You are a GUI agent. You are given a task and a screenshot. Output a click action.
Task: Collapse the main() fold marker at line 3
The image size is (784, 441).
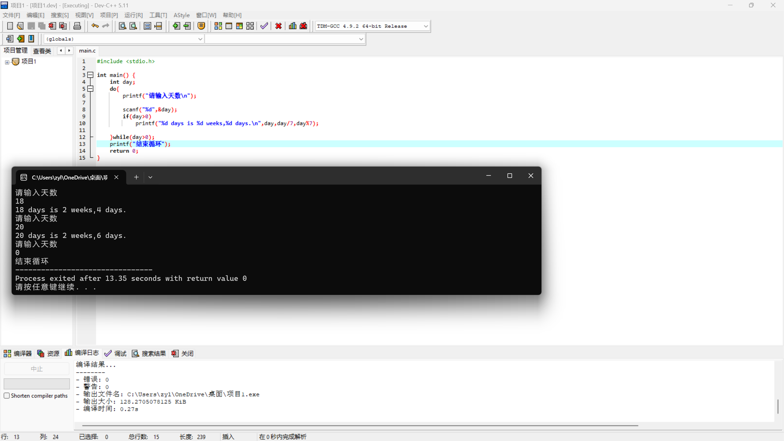point(90,75)
